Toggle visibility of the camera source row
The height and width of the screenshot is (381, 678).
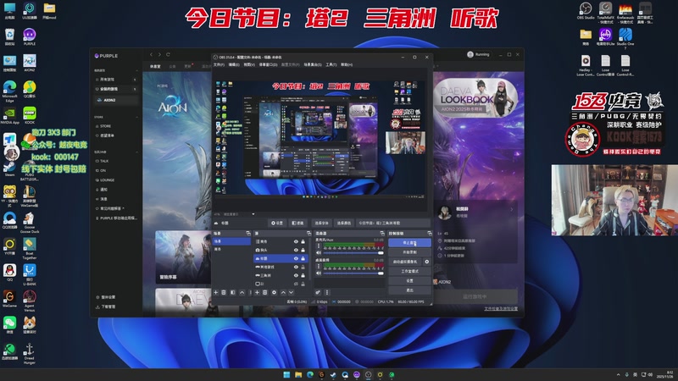296,250
